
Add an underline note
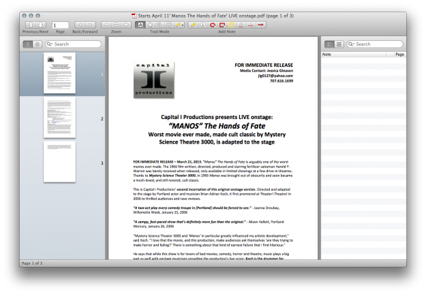pyautogui.click(x=241, y=25)
